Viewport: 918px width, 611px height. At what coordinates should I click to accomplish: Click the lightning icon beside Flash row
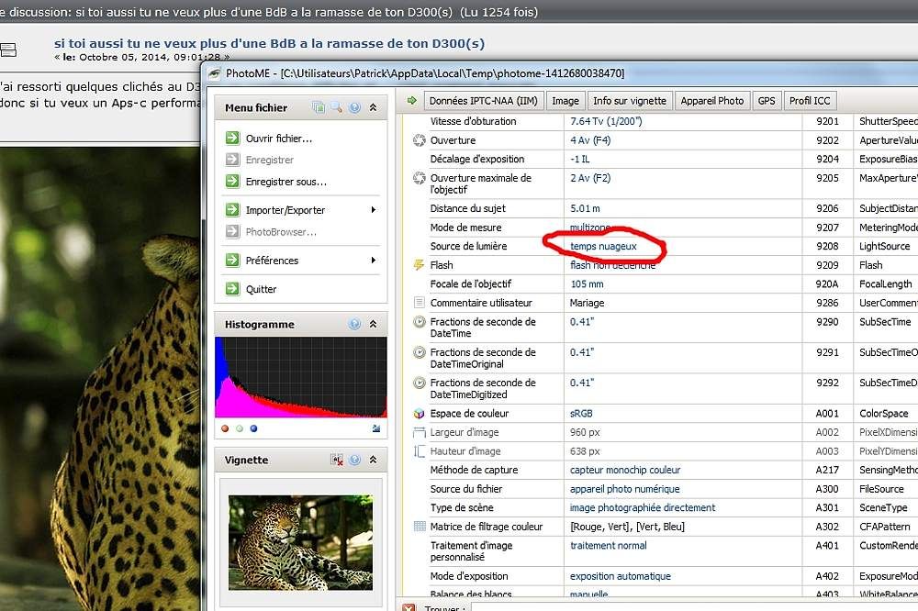[x=420, y=265]
